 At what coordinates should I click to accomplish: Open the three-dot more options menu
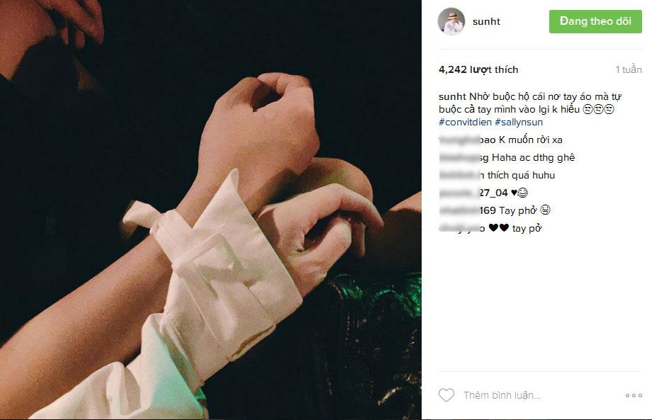tap(634, 395)
